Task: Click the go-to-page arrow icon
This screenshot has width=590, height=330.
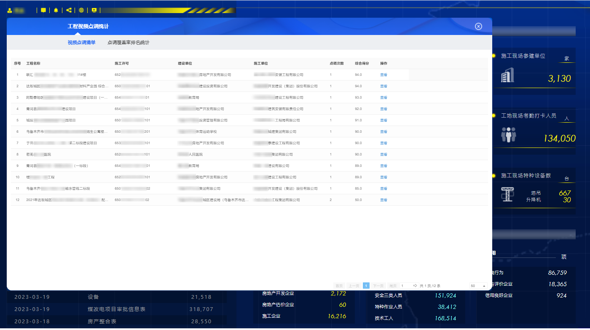Action: click(x=415, y=286)
